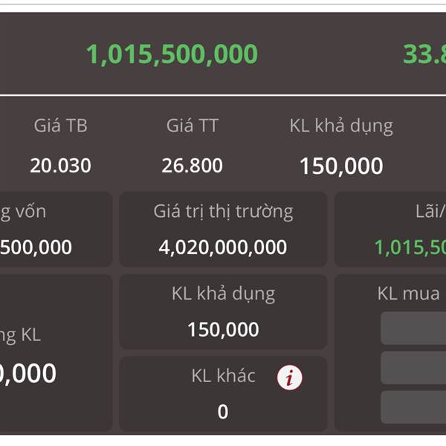
Task: Click the KL khả dụng card
Action: [223, 311]
